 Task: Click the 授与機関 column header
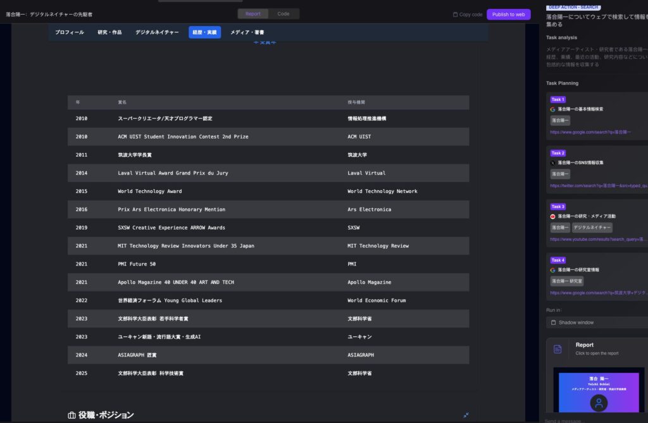(x=356, y=102)
